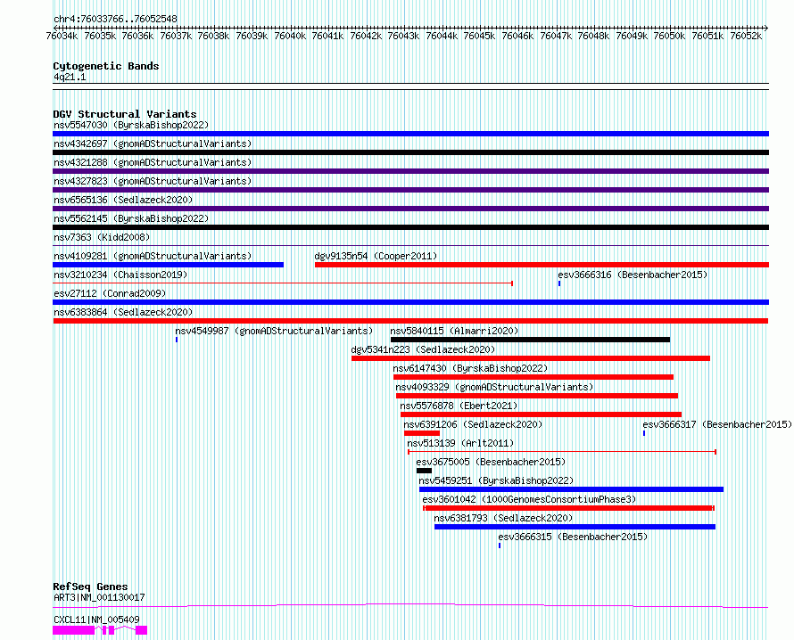Select the red dgv5341n223 variant bar
Image resolution: width=794 pixels, height=640 pixels.
(x=531, y=358)
